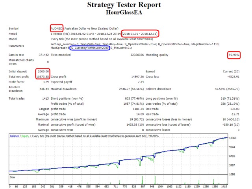This screenshot has height=189, width=252.
Task: Click average consecutive losses value 3
Action: (239, 130)
